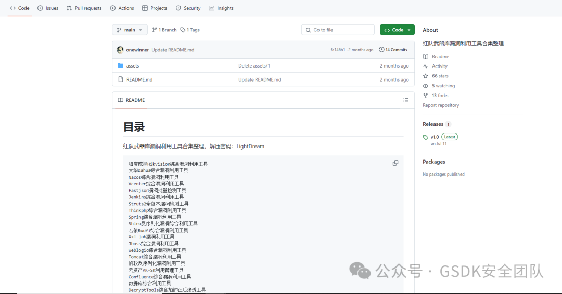Open the README outline list icon

(x=406, y=100)
